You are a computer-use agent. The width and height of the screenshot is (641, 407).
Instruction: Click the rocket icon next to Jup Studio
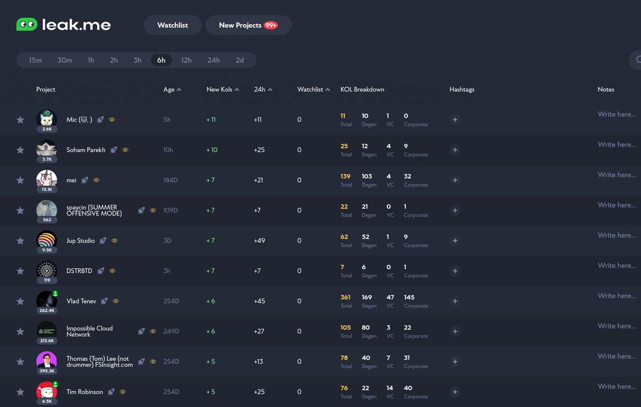coord(103,241)
